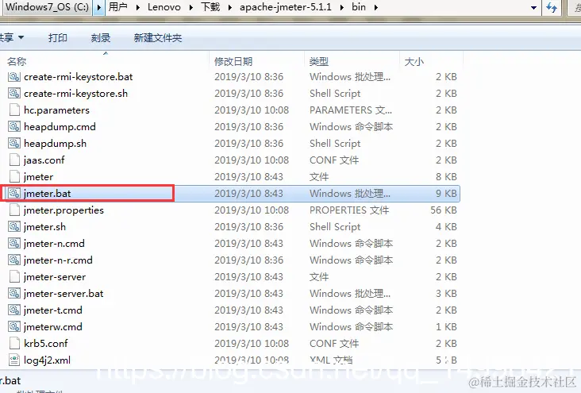
Task: Click the create-rmi-keystore.sh file icon
Action: click(x=14, y=94)
